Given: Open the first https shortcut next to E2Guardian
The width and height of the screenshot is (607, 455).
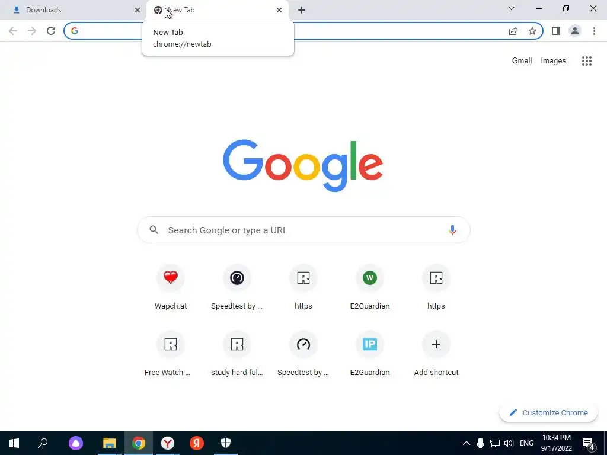Looking at the screenshot, I should coord(303,287).
